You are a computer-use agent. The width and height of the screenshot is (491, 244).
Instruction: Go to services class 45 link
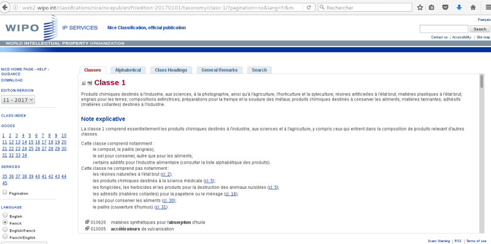click(x=4, y=183)
